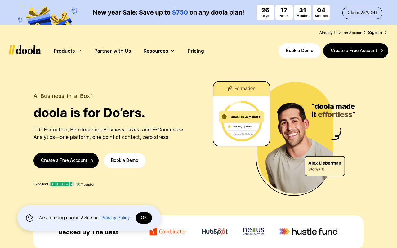The height and width of the screenshot is (248, 397).
Task: Click the hero Create a Free Account button
Action: (66, 161)
